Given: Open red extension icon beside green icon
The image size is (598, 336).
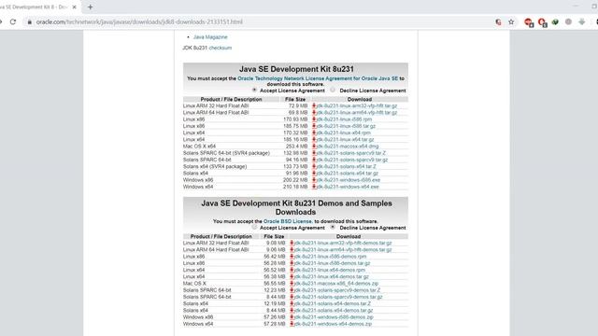Looking at the screenshot, I should pyautogui.click(x=542, y=22).
